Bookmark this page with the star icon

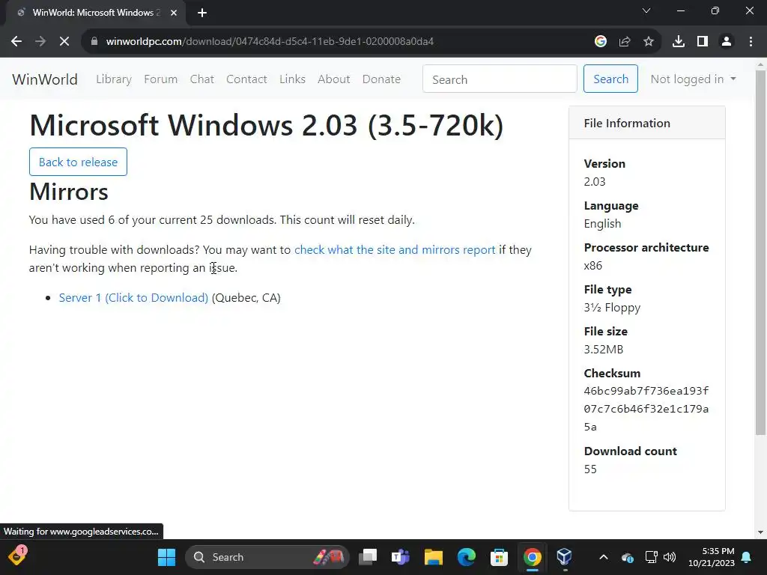pyautogui.click(x=649, y=42)
